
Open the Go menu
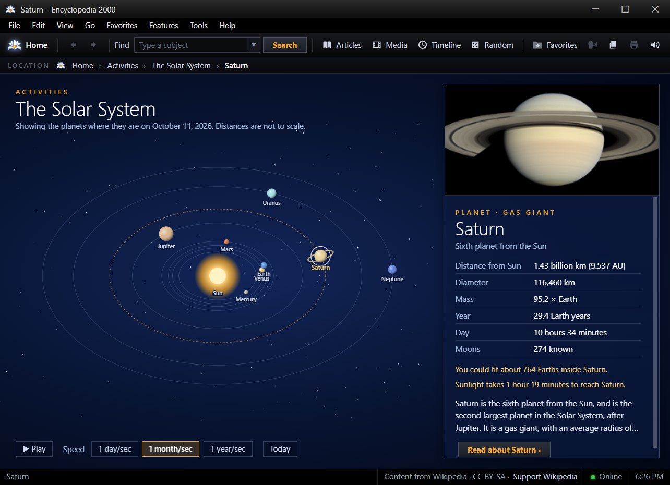click(x=90, y=25)
